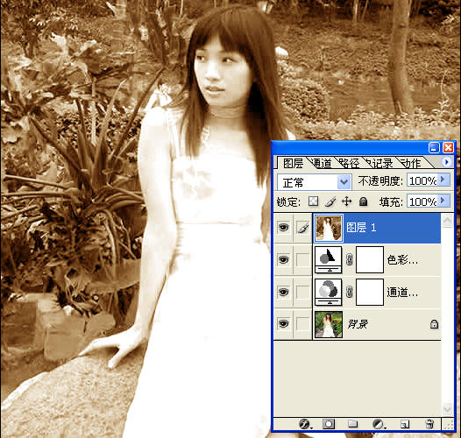This screenshot has width=461, height=438.
Task: Enable lock position move icon
Action: [x=347, y=201]
